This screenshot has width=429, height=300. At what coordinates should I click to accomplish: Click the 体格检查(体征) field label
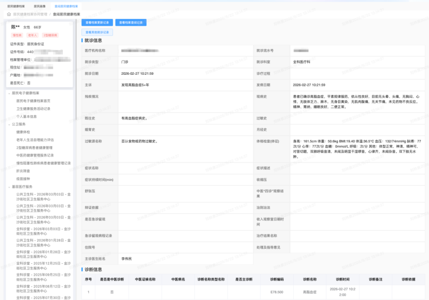267,141
